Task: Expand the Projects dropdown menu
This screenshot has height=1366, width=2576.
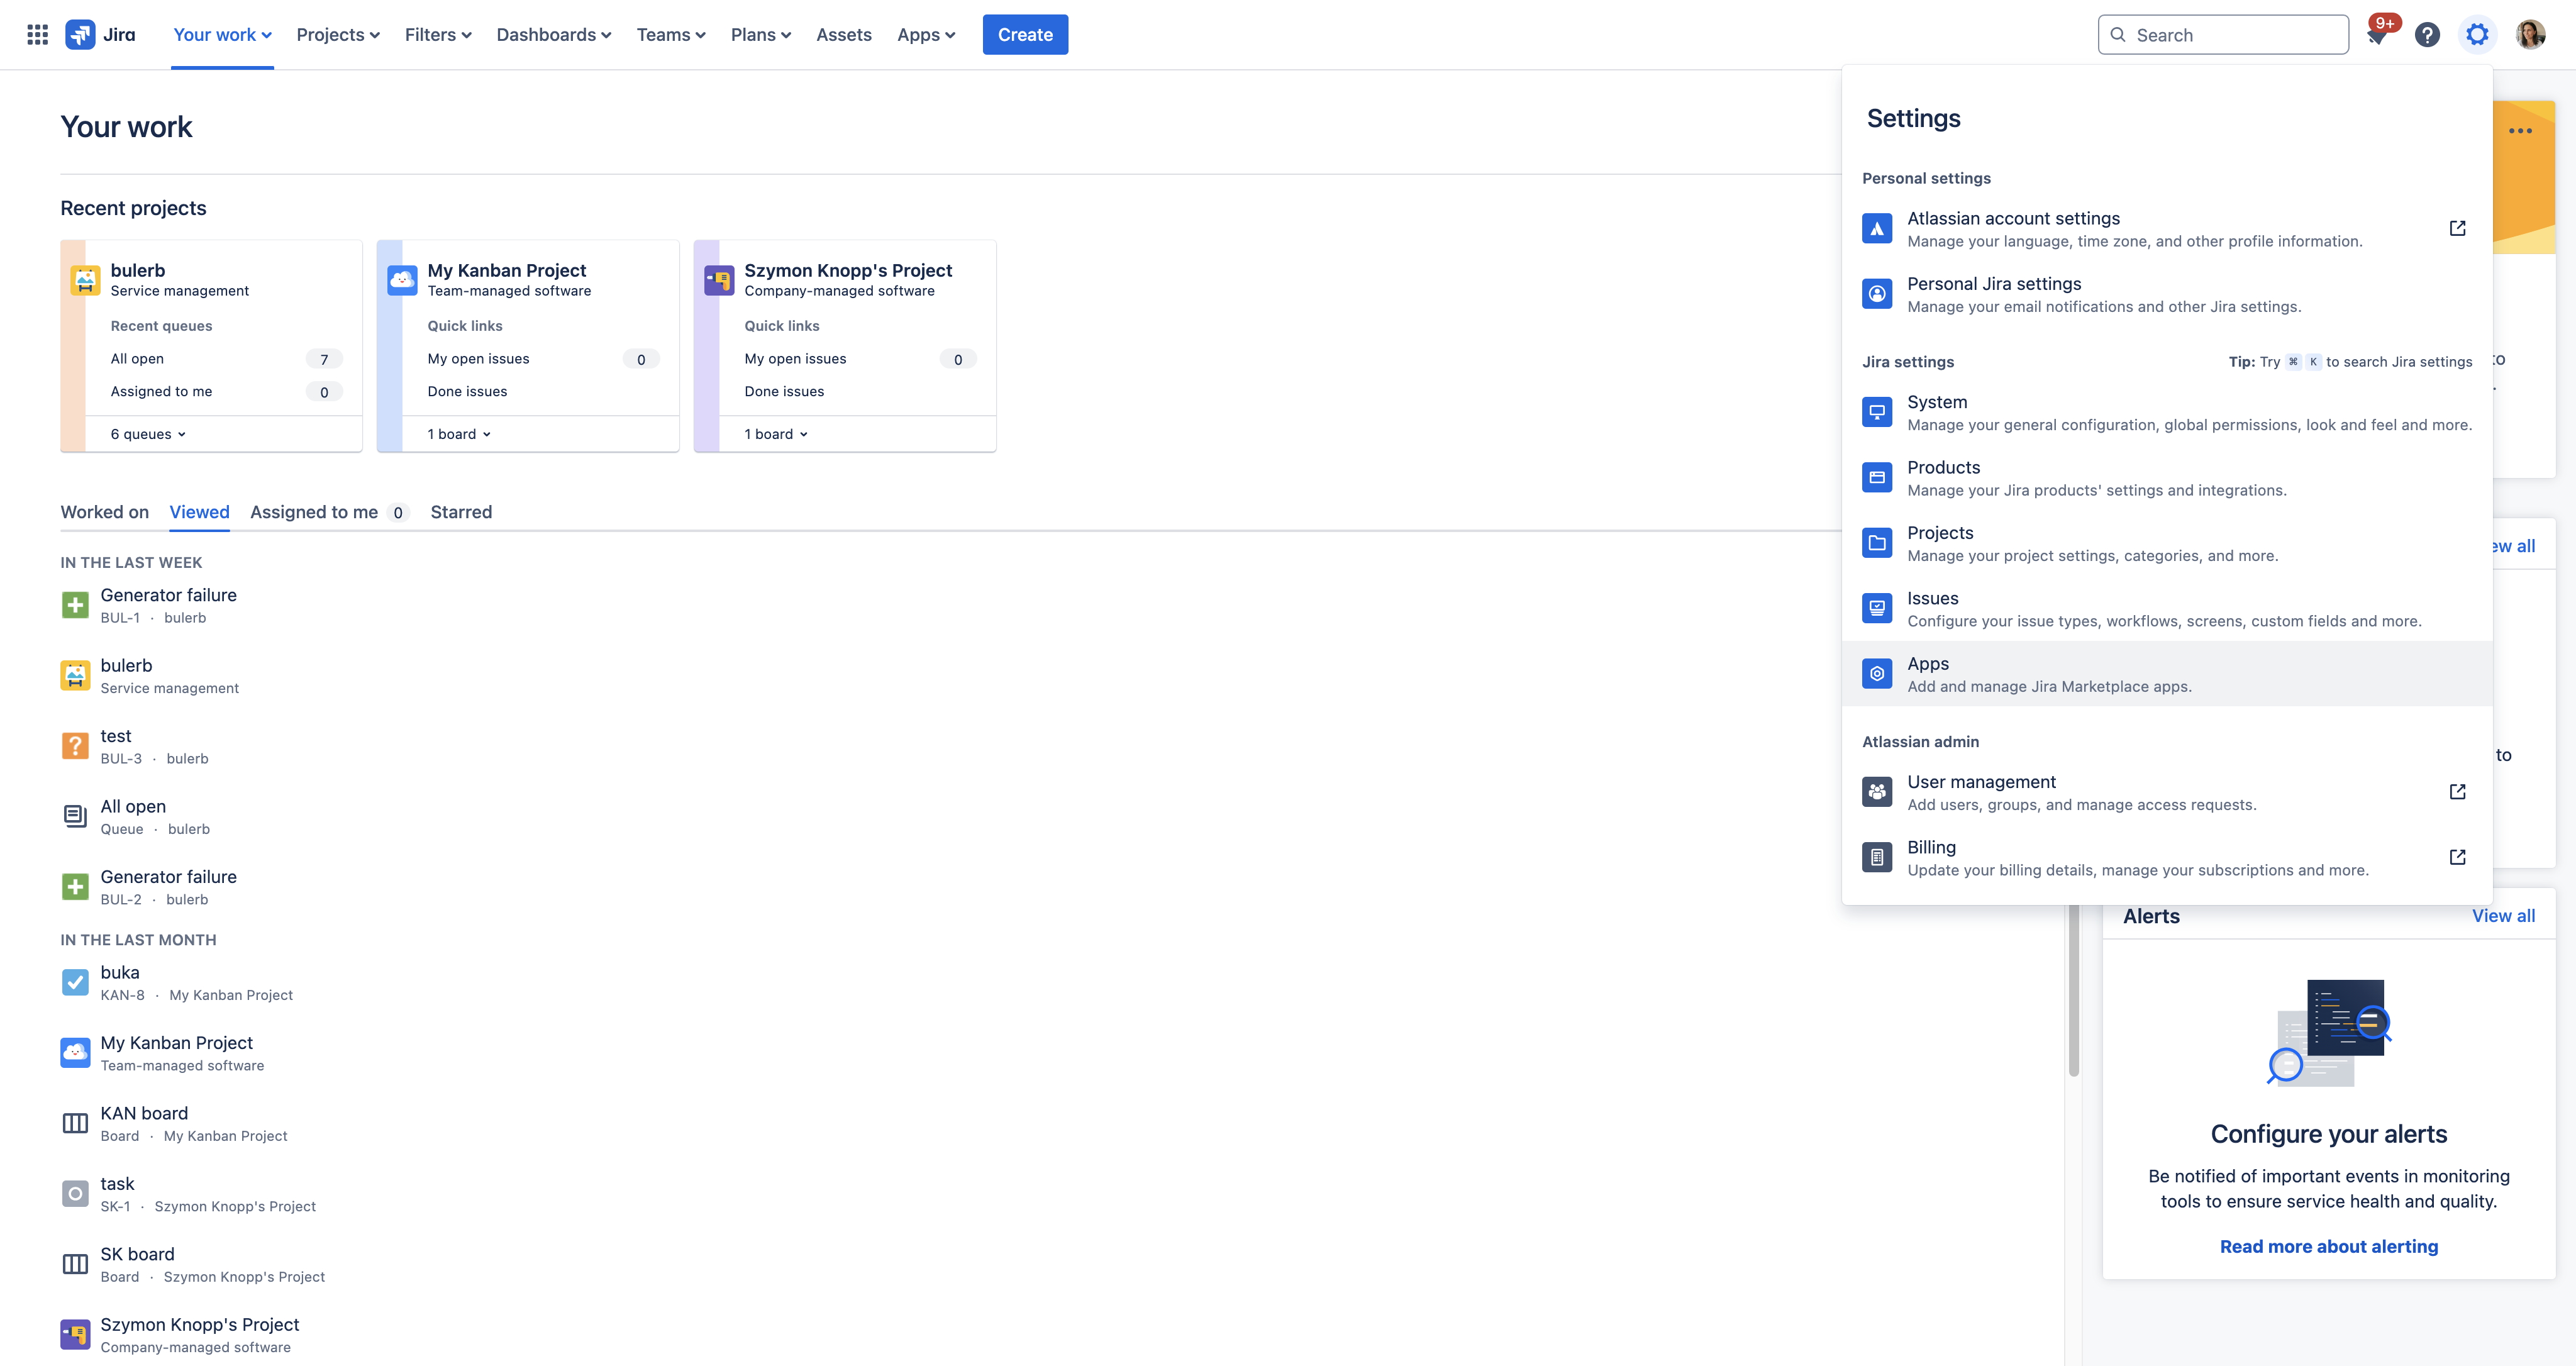Action: point(338,35)
